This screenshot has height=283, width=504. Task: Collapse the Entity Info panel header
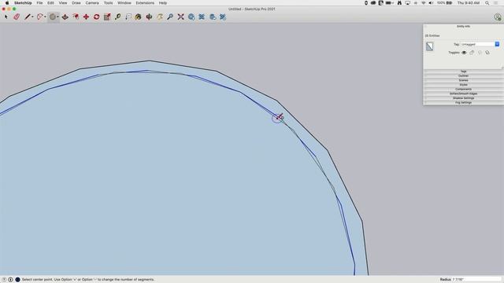pos(463,26)
